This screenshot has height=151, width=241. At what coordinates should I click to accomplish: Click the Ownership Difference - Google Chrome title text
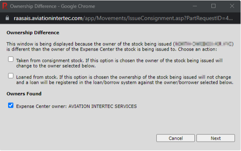coord(52,6)
